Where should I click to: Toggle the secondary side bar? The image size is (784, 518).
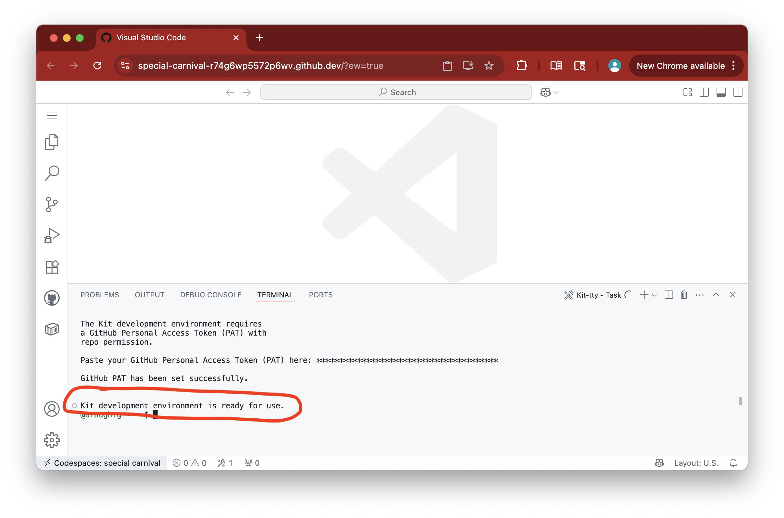point(738,92)
